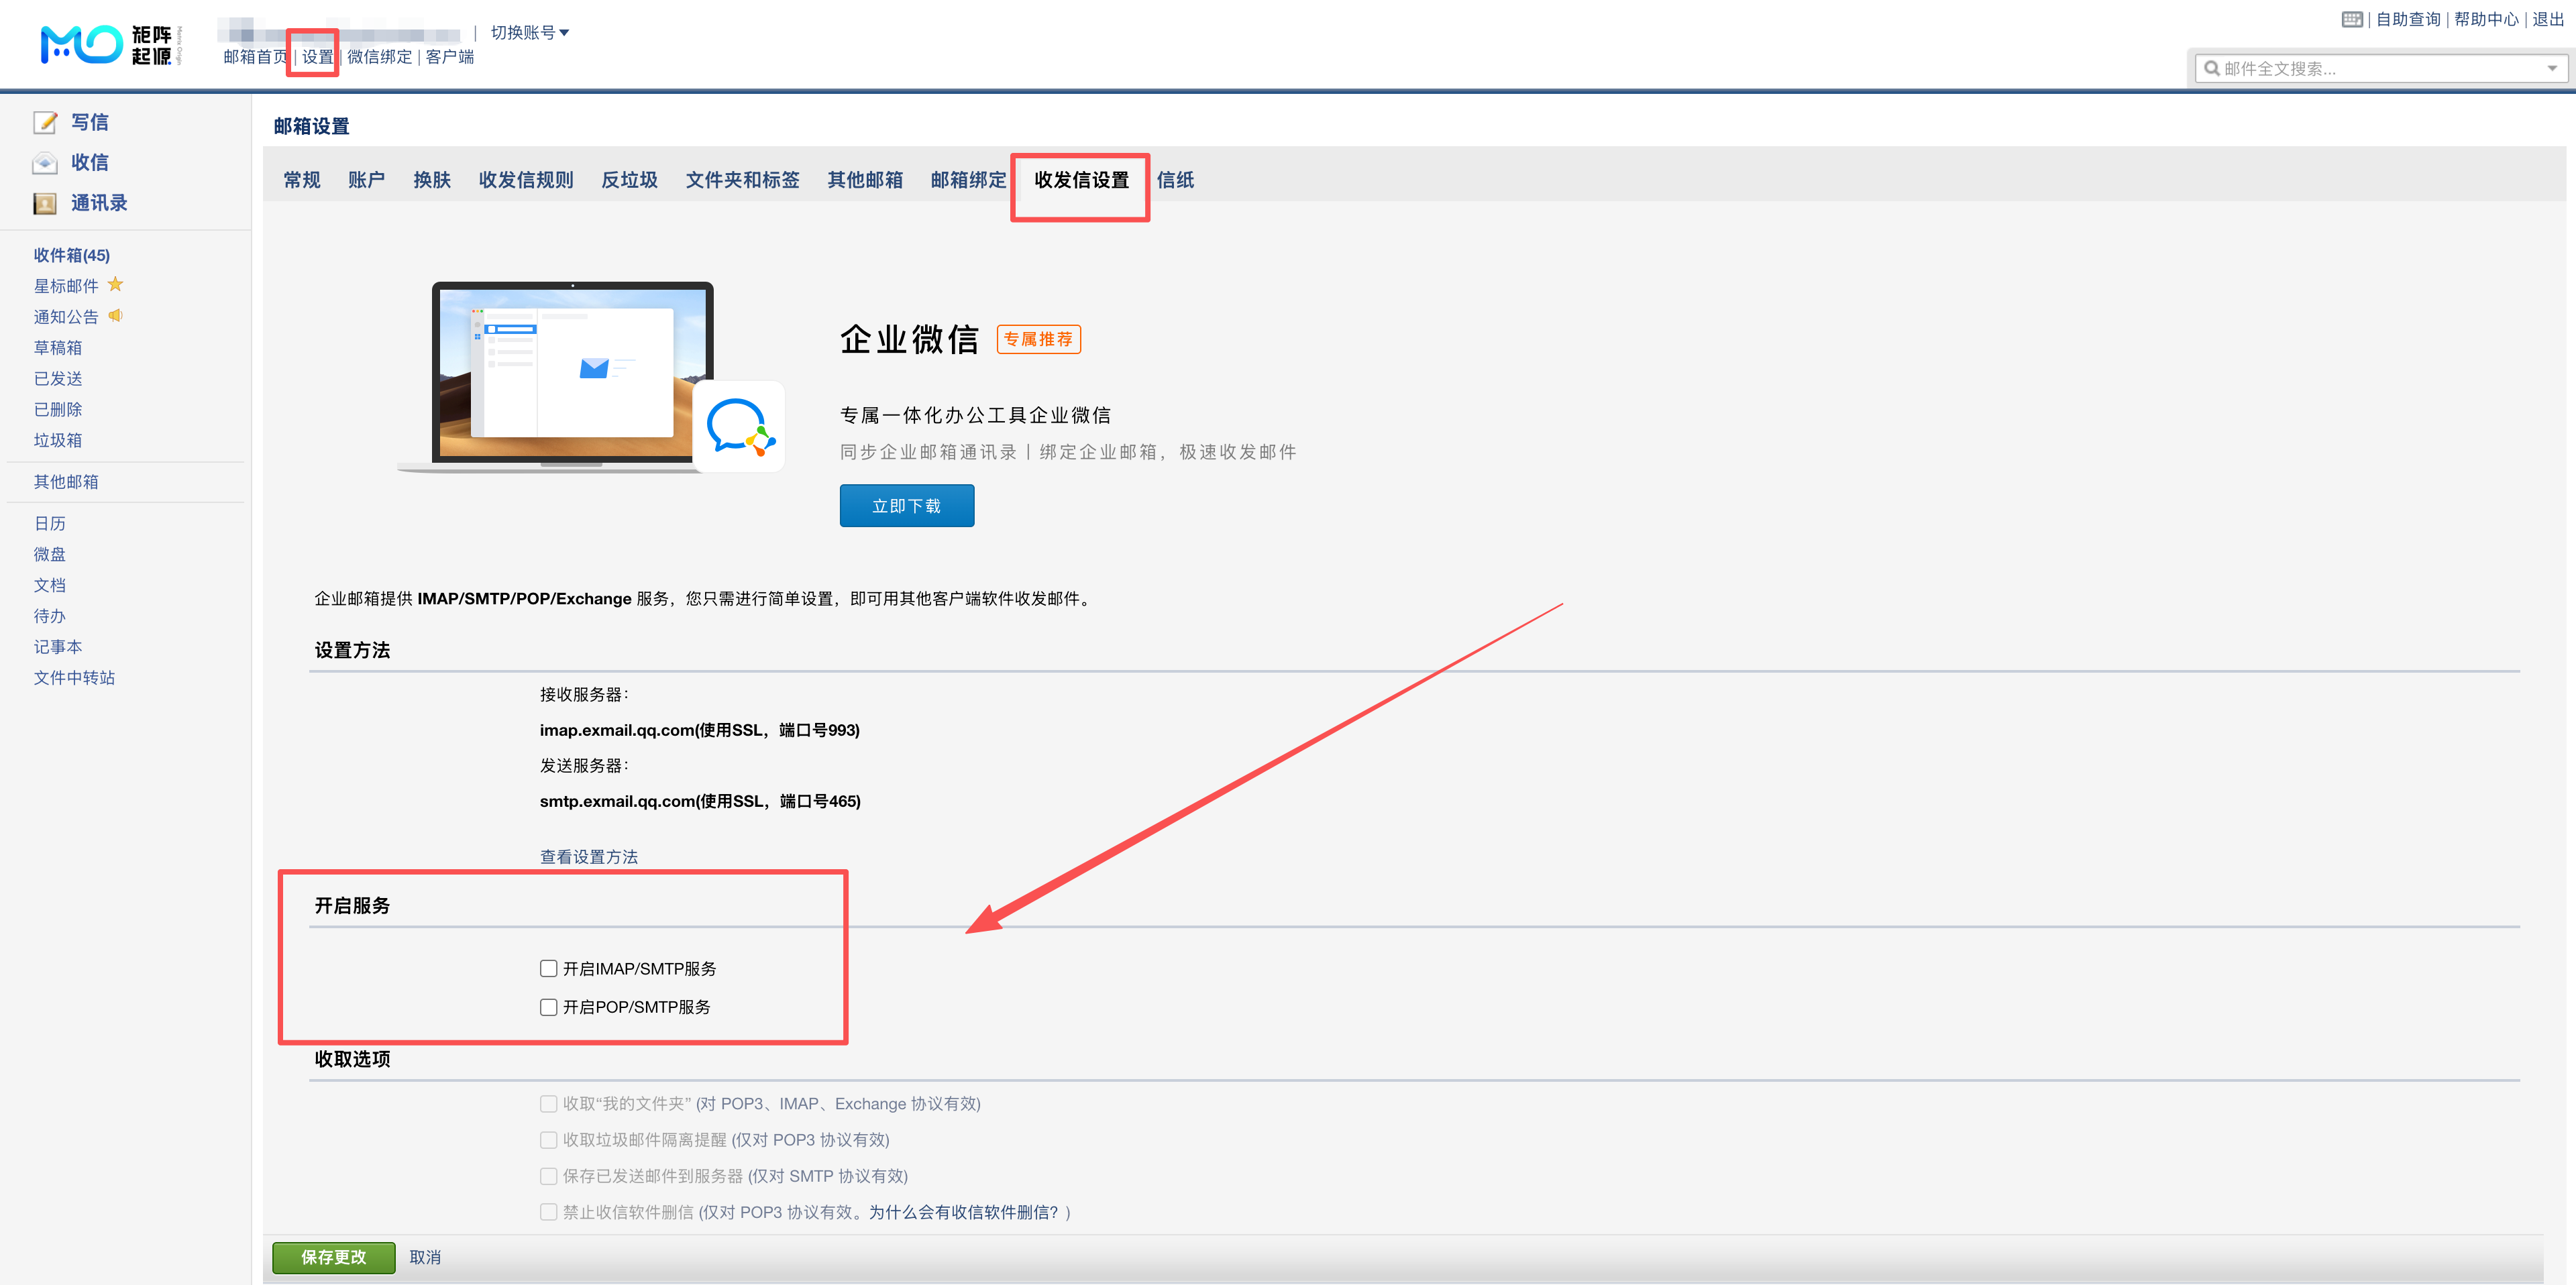Switch to the 信纸 tab
The width and height of the screenshot is (2576, 1285).
tap(1175, 180)
